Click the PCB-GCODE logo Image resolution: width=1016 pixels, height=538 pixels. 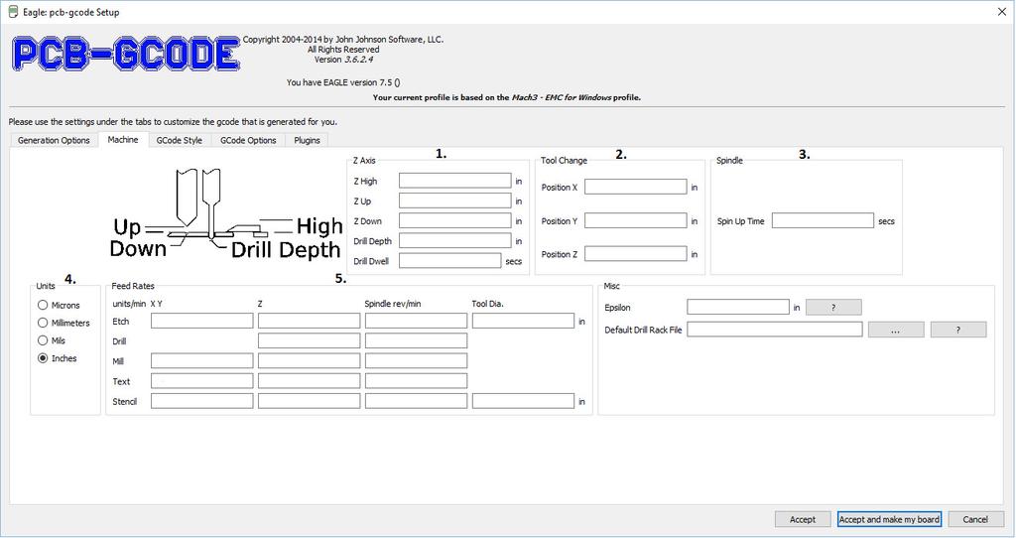(x=126, y=54)
